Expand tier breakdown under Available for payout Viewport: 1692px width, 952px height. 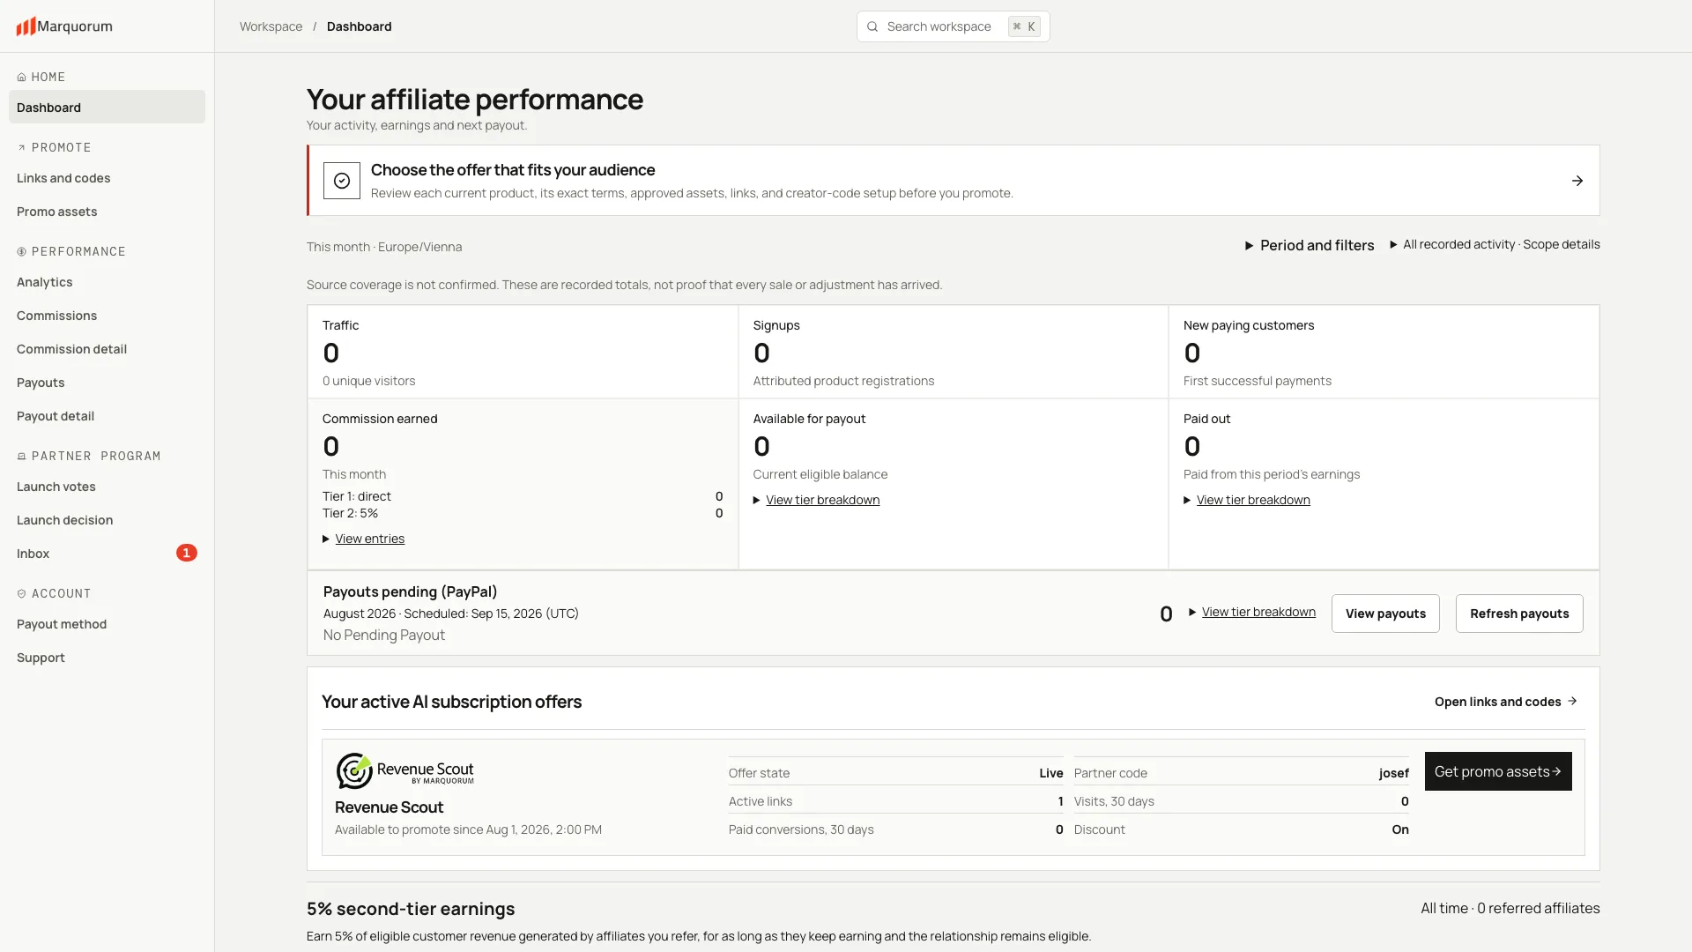coord(817,500)
